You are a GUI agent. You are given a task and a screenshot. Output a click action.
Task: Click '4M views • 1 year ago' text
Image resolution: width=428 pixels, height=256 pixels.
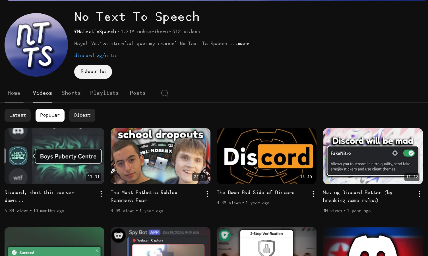347,211
